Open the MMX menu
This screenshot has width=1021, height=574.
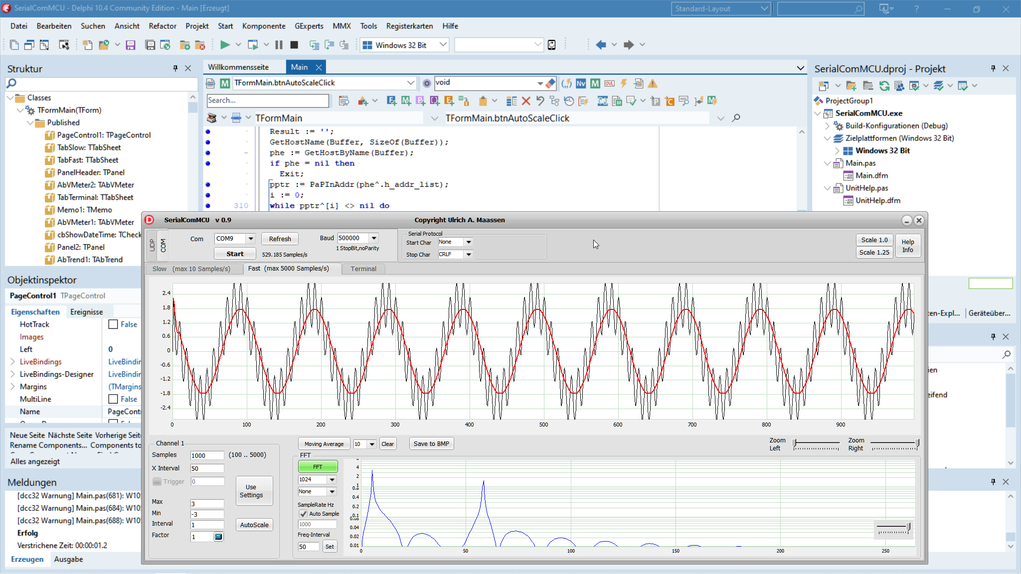point(341,26)
